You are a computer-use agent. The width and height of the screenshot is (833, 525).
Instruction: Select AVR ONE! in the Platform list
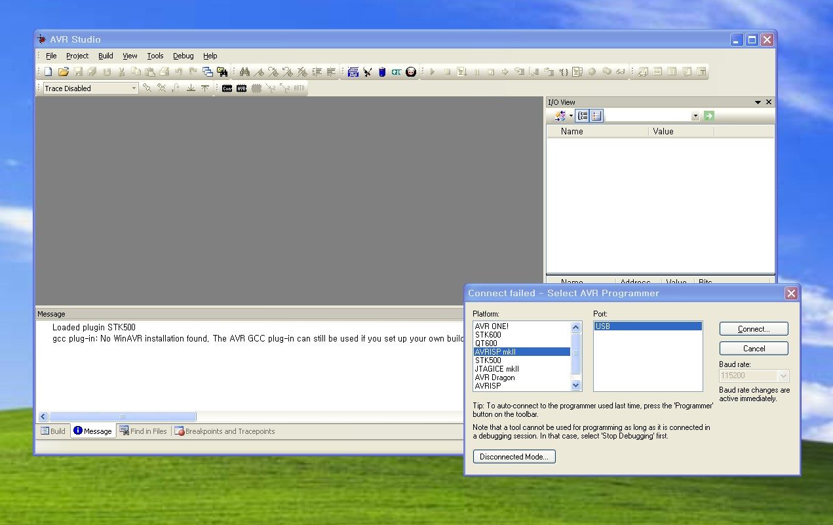click(x=522, y=326)
